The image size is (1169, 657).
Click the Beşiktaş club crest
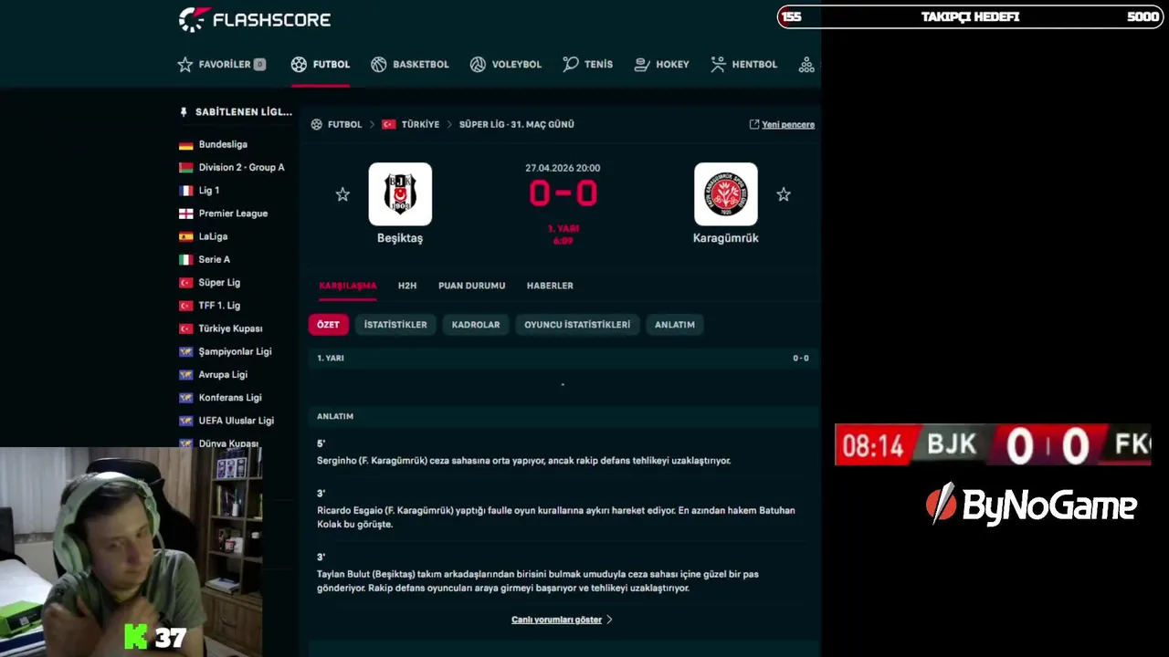(400, 194)
